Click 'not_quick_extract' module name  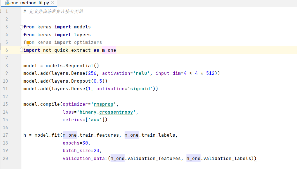(67, 50)
